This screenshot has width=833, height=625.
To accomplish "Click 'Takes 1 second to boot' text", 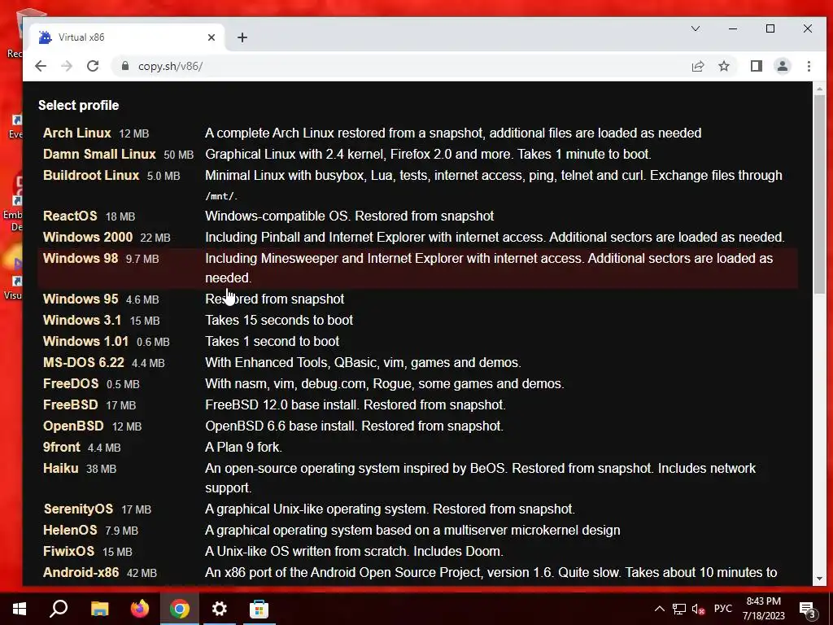I will (x=272, y=341).
